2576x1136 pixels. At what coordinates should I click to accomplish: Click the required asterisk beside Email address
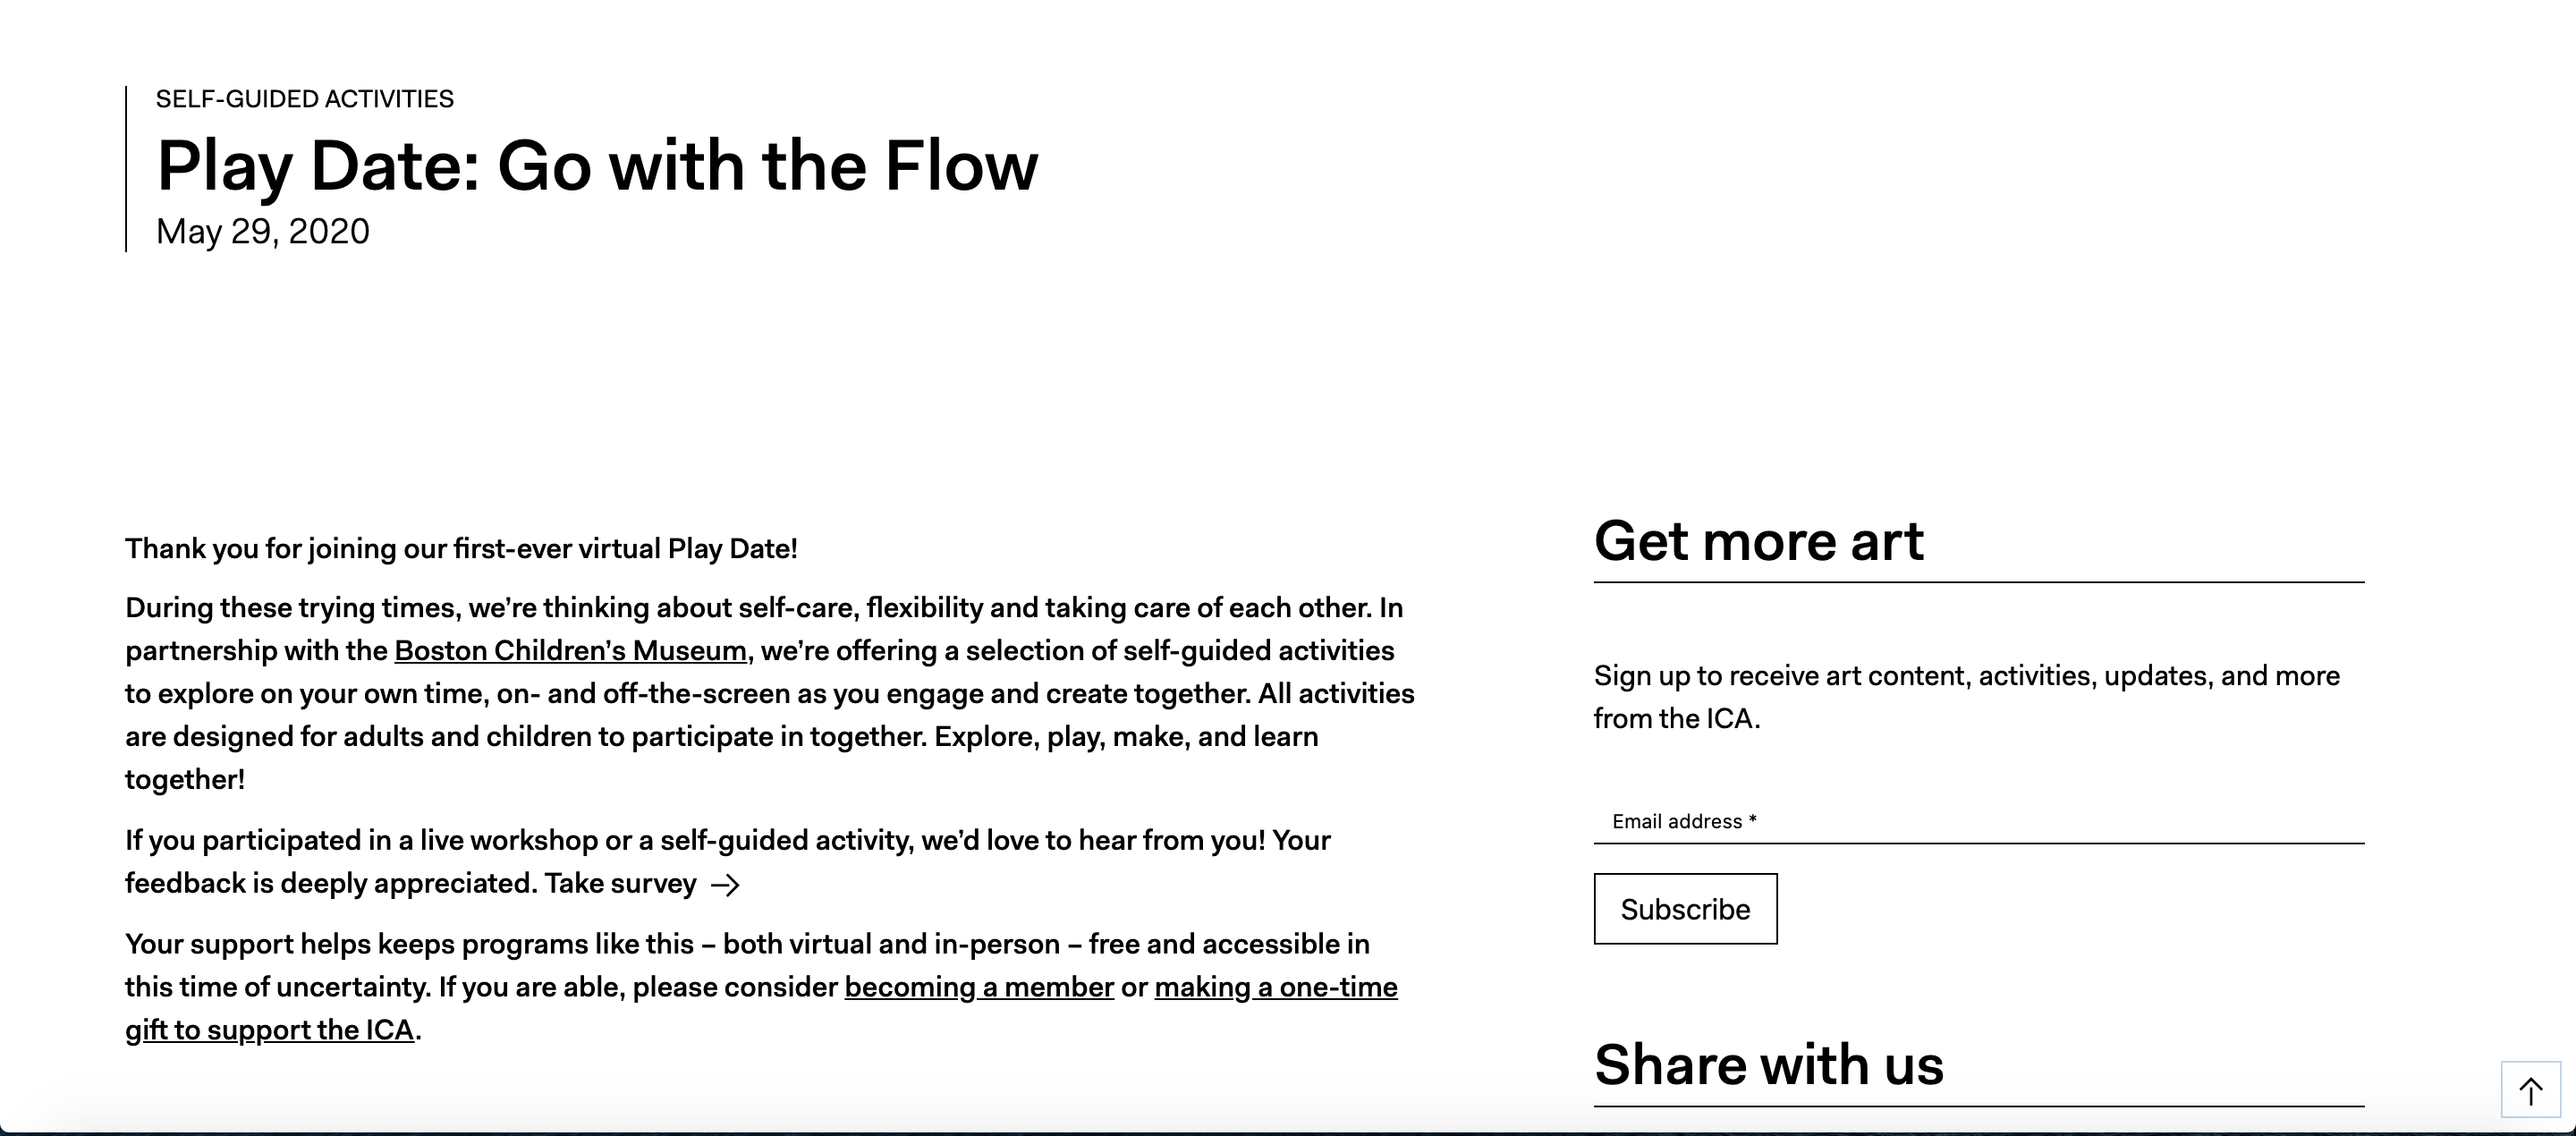1752,821
